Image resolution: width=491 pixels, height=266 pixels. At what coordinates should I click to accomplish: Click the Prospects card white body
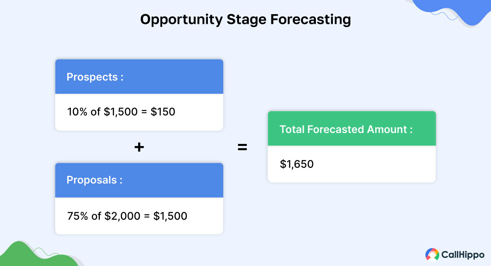click(x=139, y=112)
